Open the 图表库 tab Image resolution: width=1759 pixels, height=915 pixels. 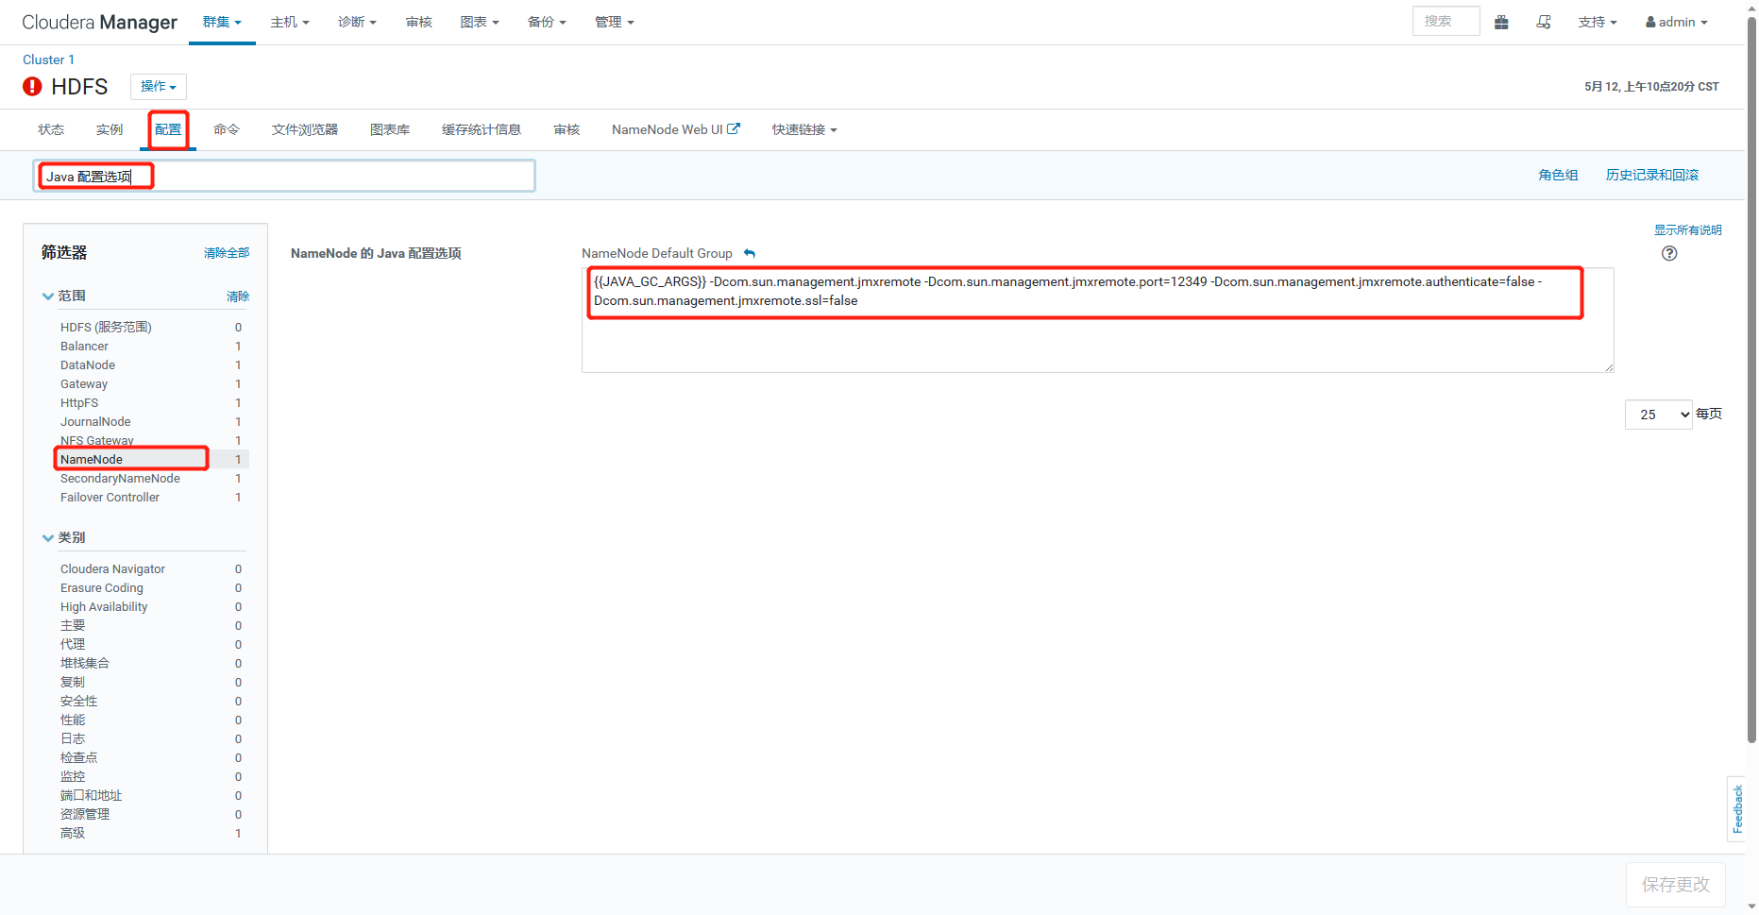coord(390,129)
